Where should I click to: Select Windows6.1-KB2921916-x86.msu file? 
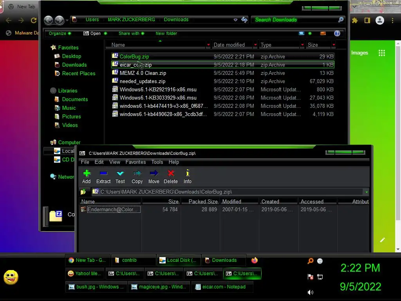[x=223, y=89]
